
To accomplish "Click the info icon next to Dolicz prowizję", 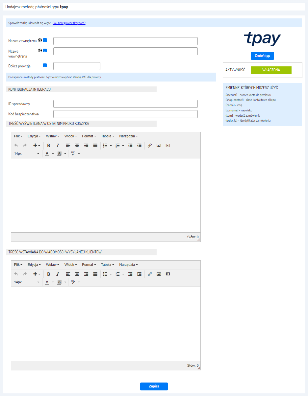I will (45, 65).
